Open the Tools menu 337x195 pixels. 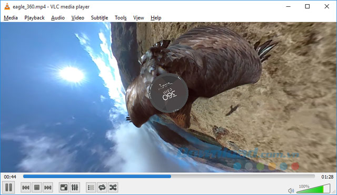(121, 18)
